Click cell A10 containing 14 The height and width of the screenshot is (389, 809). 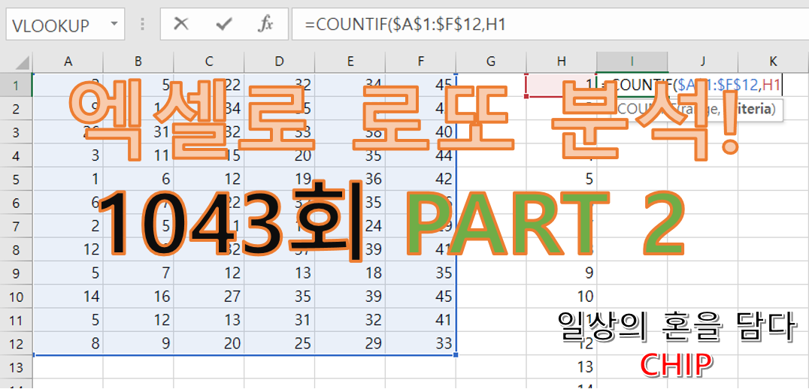(68, 297)
